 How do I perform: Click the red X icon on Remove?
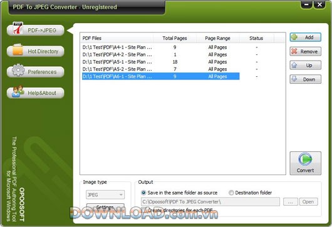click(294, 51)
